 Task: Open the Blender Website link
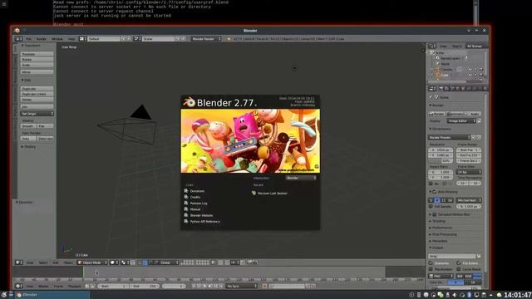pyautogui.click(x=201, y=215)
